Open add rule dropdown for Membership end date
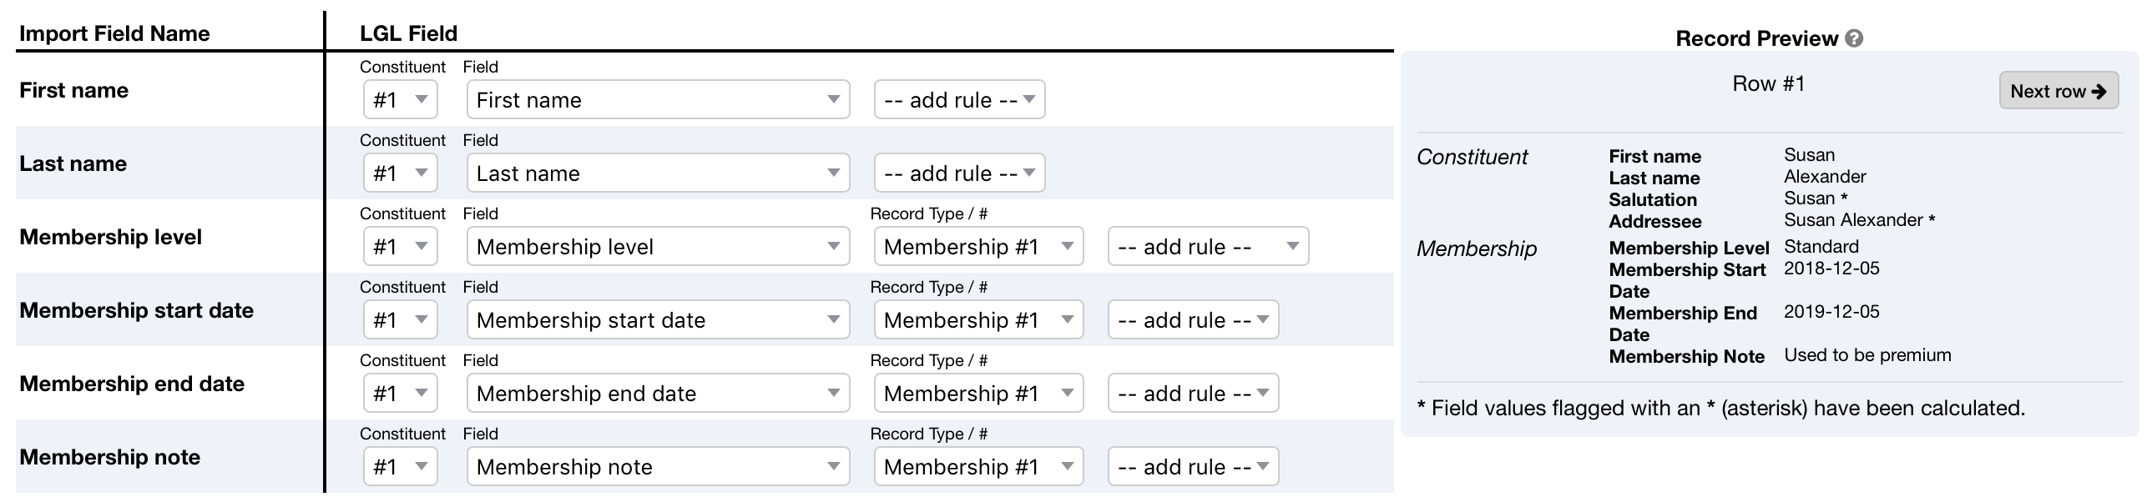The width and height of the screenshot is (2152, 502). click(1193, 394)
